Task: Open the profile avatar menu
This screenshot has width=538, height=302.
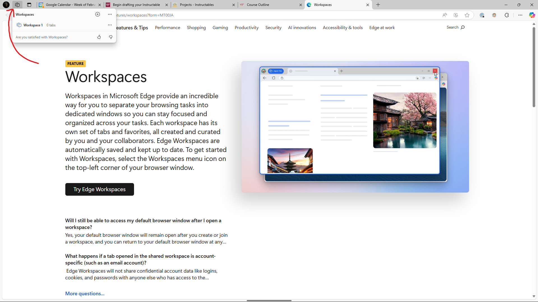Action: tap(6, 5)
